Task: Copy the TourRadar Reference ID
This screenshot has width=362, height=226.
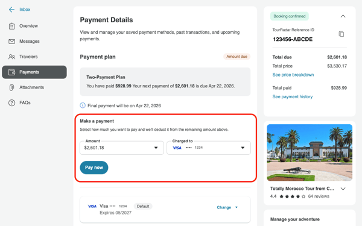Action: coord(341,34)
